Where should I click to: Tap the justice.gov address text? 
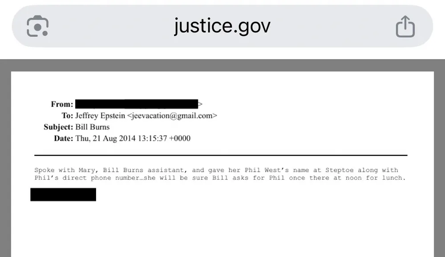click(x=222, y=27)
